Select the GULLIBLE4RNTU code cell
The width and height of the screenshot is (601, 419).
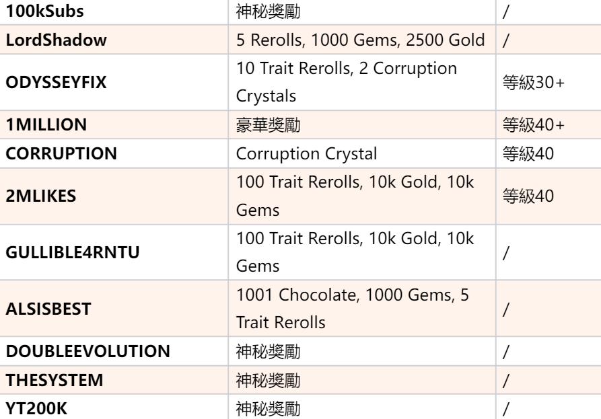pos(114,252)
